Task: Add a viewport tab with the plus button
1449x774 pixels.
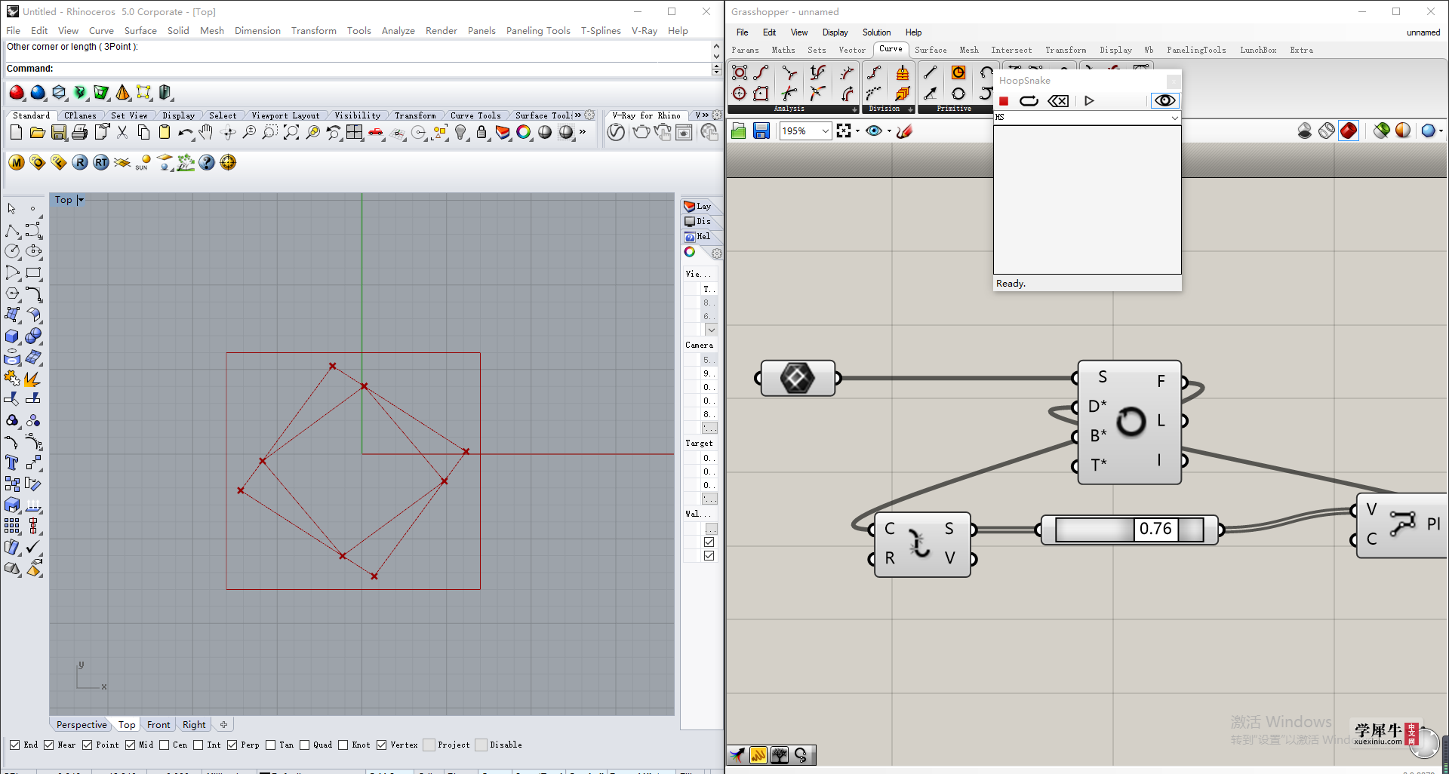Action: click(223, 725)
